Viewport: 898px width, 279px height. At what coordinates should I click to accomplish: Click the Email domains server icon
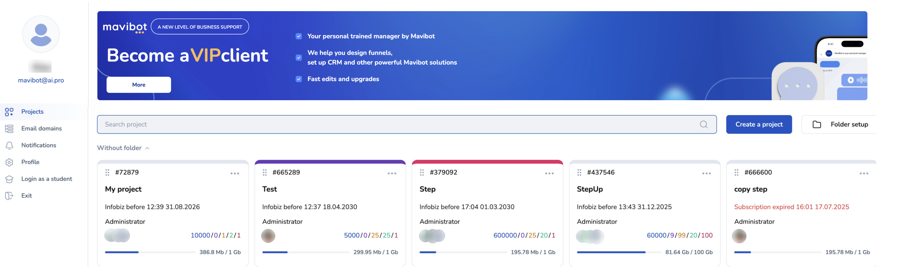coord(9,129)
